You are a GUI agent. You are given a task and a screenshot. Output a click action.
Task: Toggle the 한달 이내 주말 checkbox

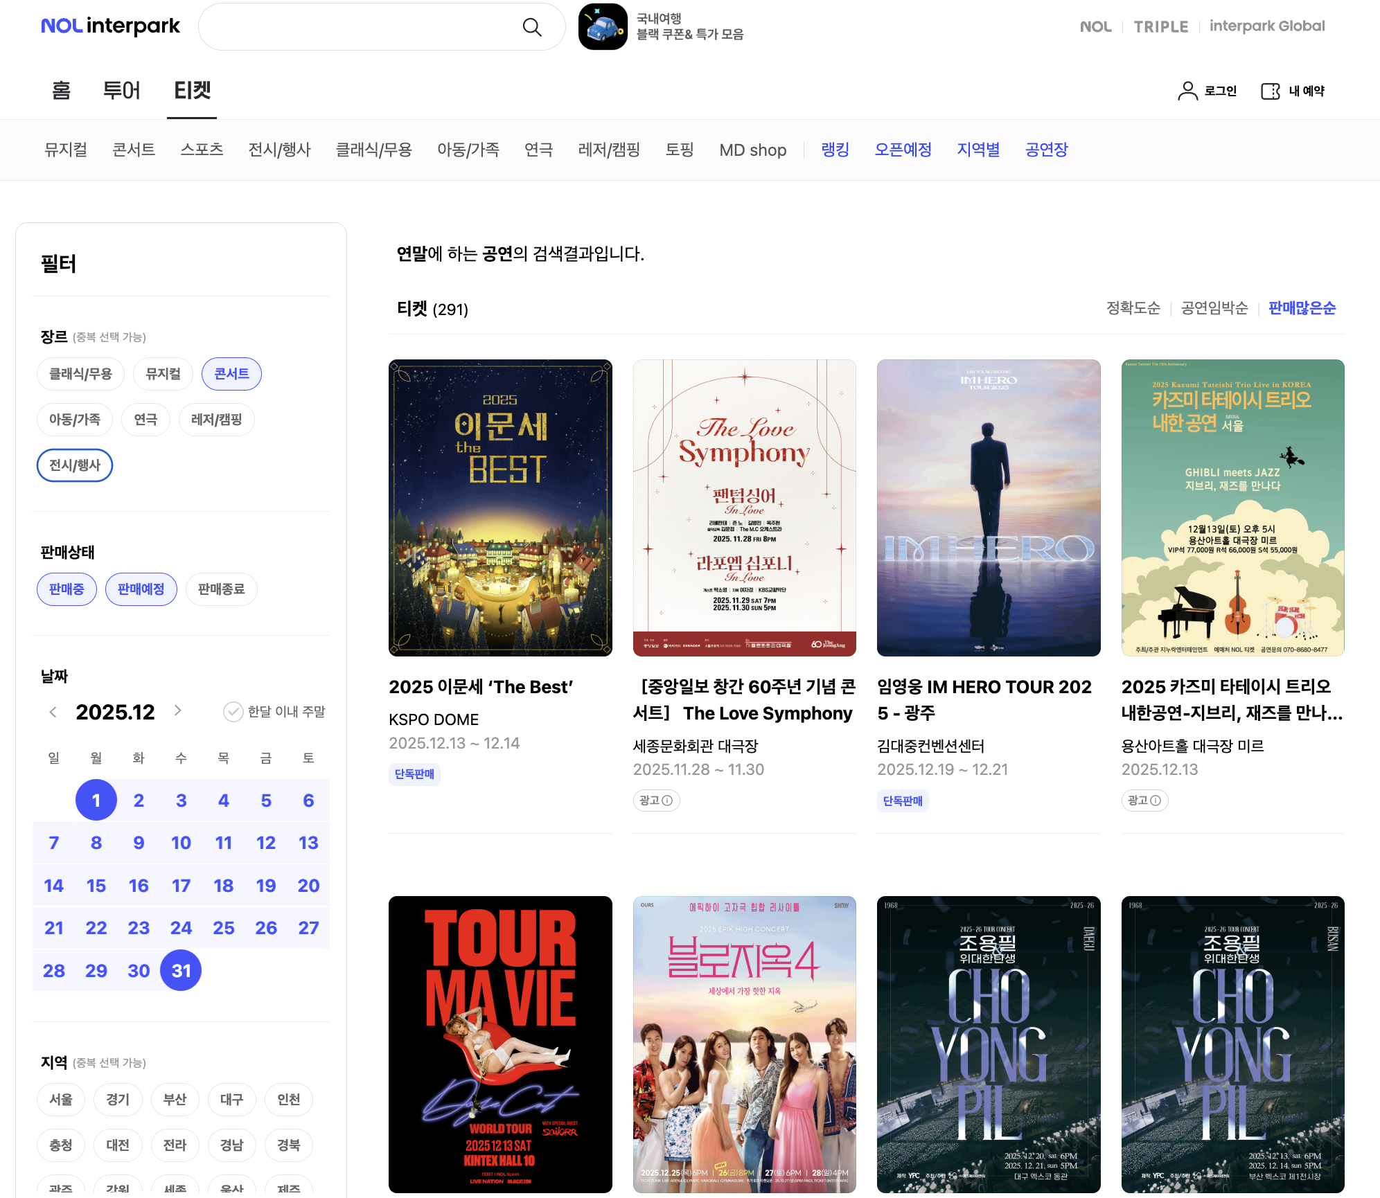(233, 712)
